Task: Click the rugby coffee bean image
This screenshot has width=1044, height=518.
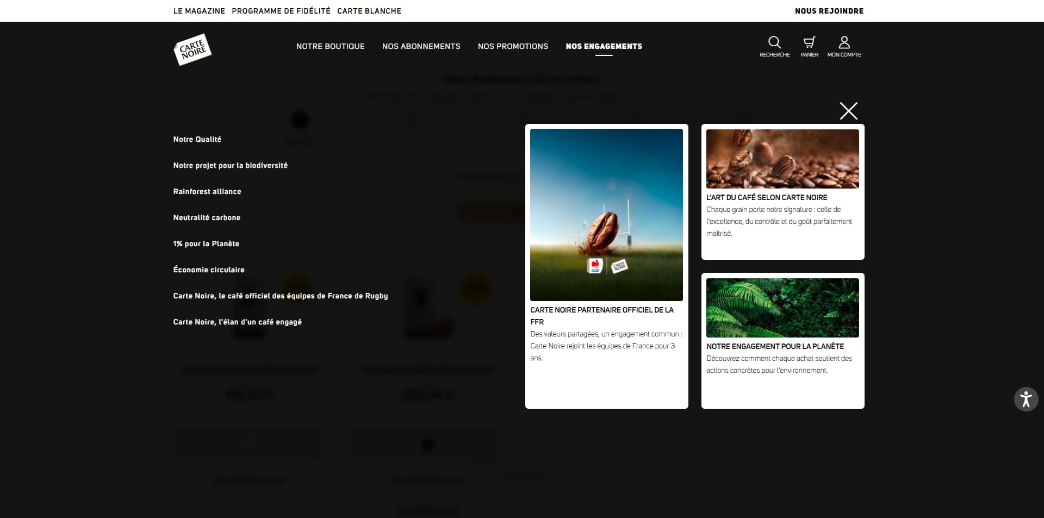Action: point(606,215)
